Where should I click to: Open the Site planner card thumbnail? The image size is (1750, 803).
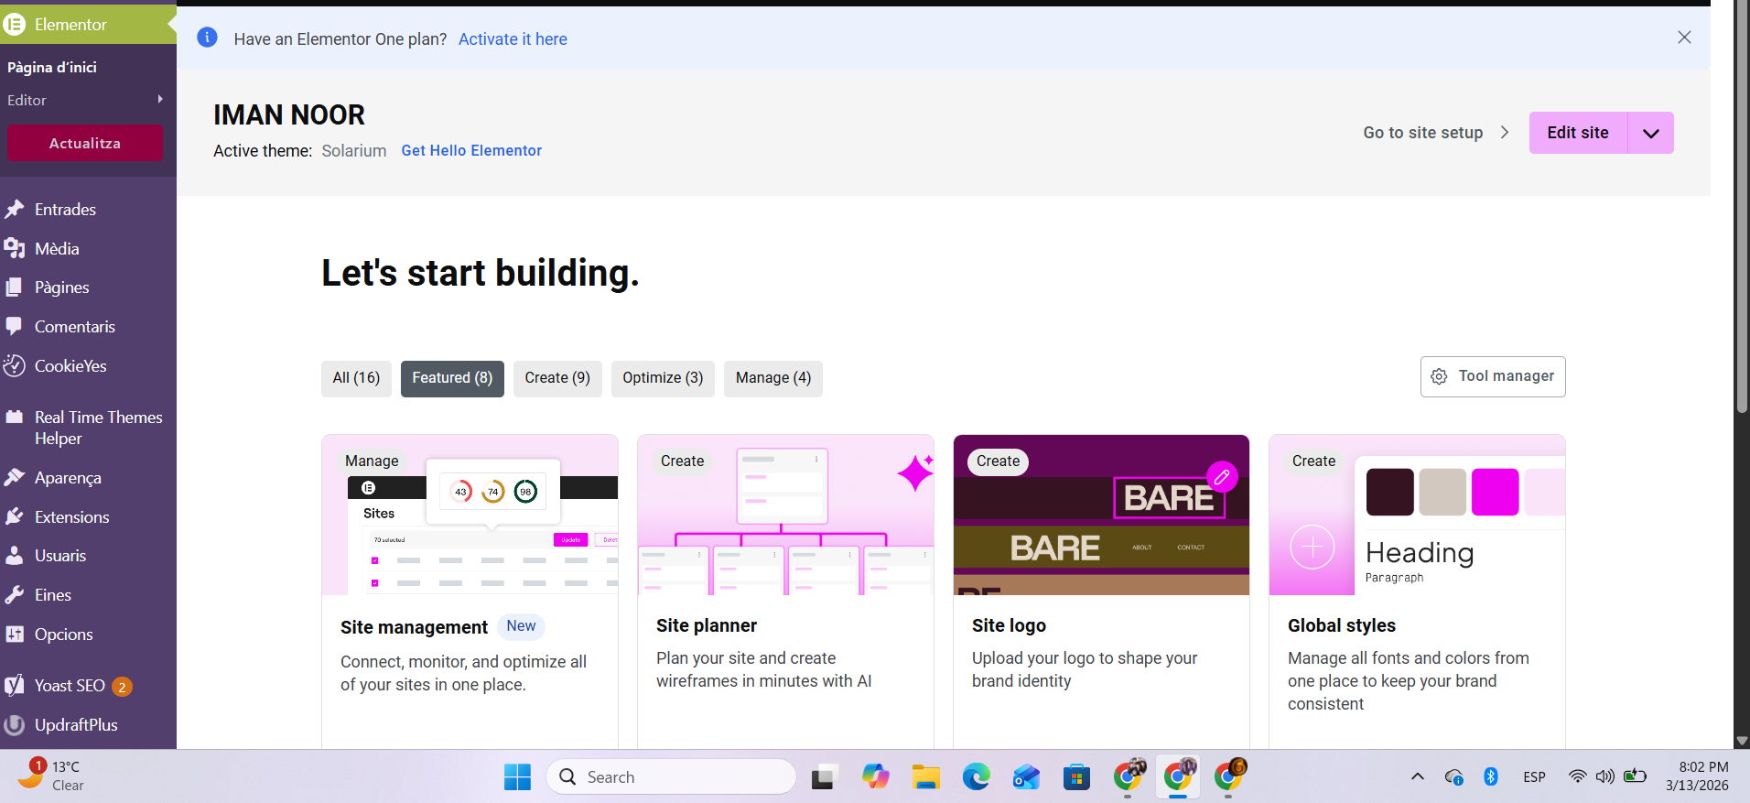tap(785, 515)
